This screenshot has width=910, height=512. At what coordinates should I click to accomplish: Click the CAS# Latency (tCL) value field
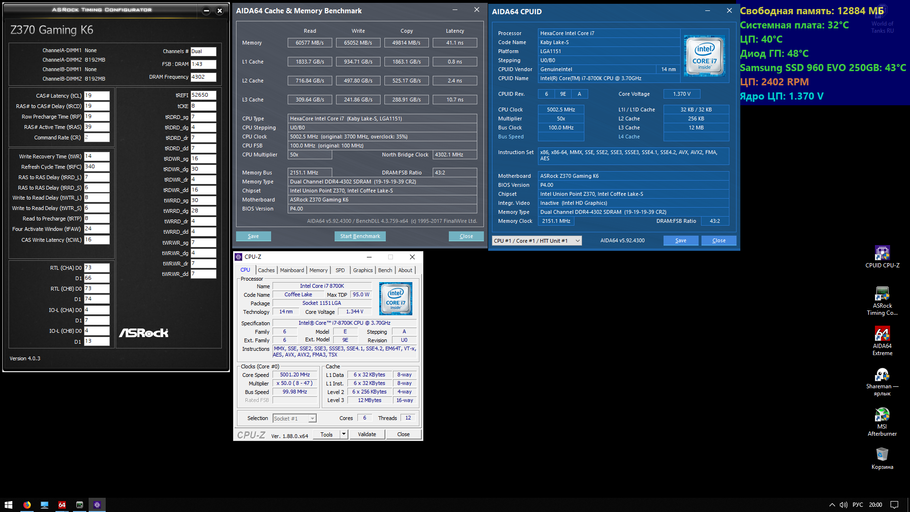click(97, 96)
